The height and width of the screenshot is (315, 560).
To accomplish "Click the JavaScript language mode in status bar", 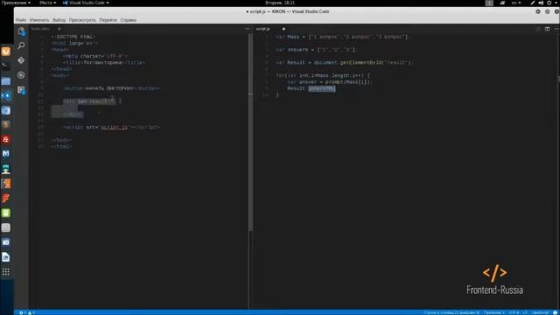I will click(540, 312).
